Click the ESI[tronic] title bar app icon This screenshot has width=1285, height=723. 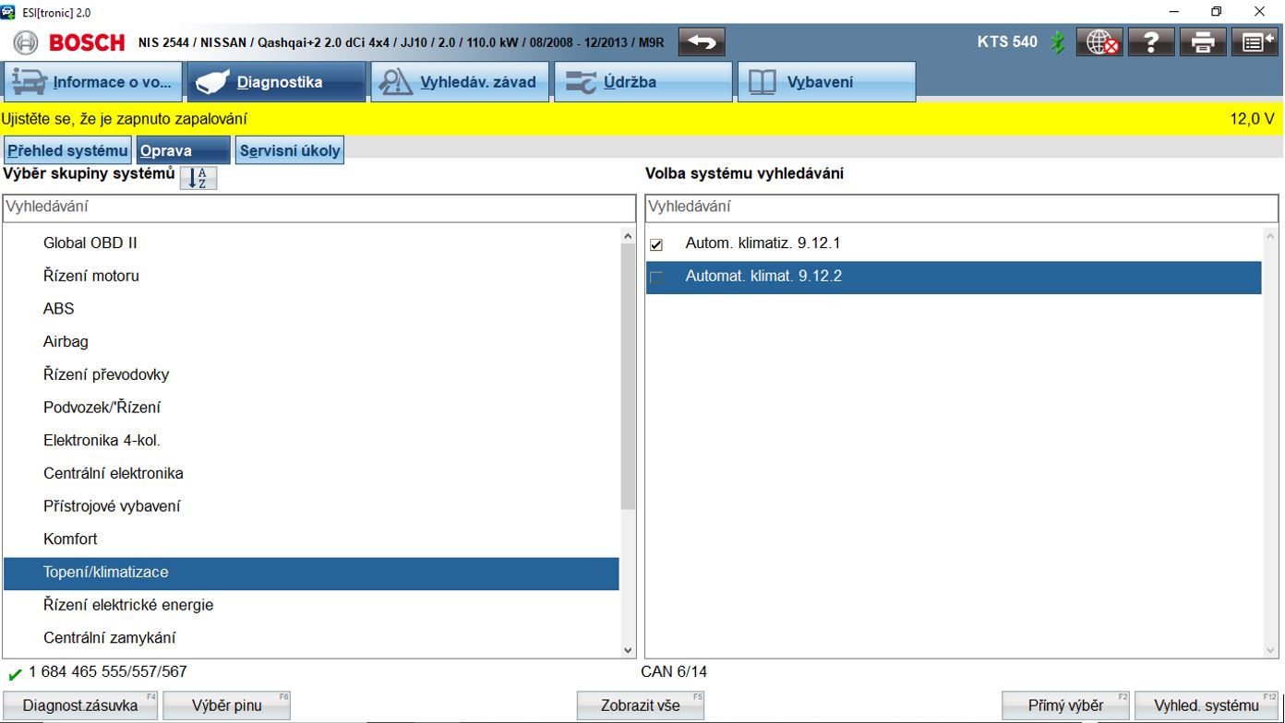point(8,11)
